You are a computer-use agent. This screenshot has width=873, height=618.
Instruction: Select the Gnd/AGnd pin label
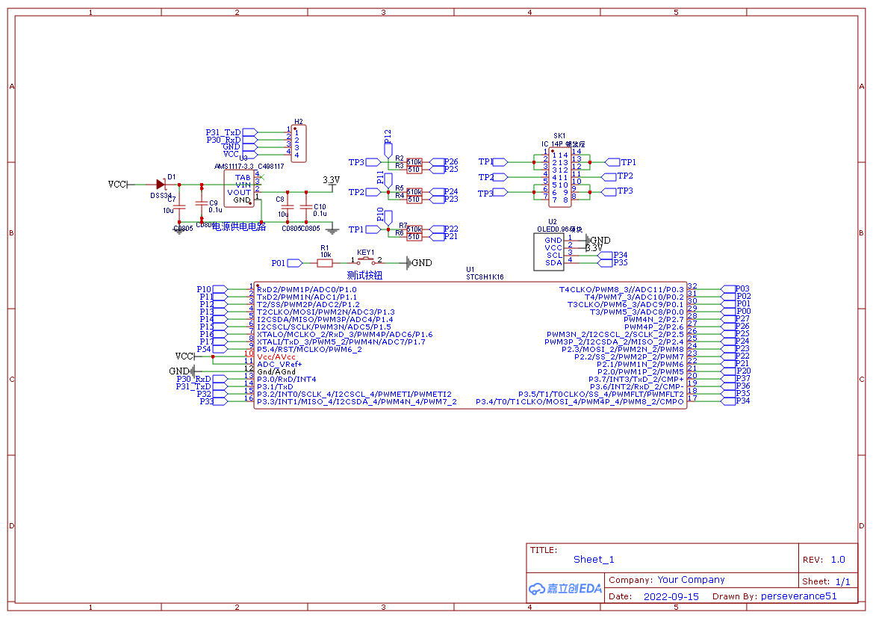[276, 371]
